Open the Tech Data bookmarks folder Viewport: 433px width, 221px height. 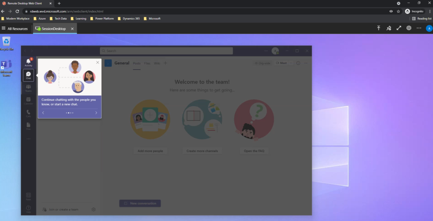point(58,19)
